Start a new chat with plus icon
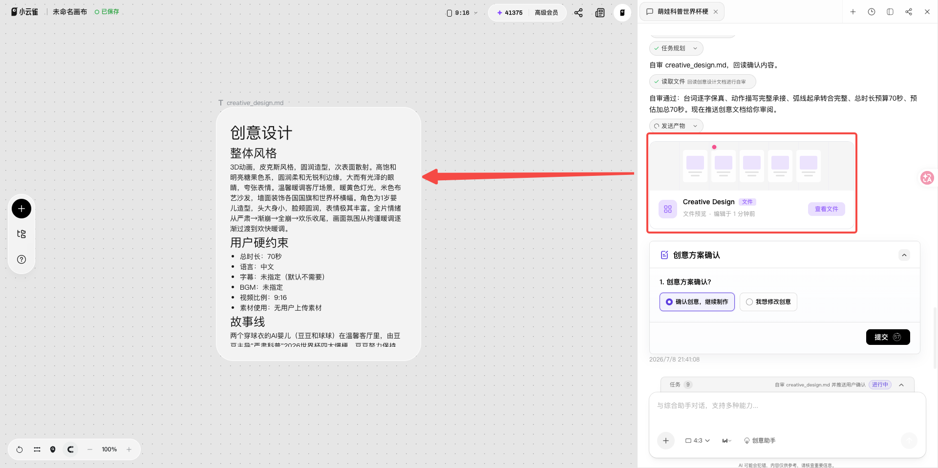The height and width of the screenshot is (468, 938). [x=853, y=12]
